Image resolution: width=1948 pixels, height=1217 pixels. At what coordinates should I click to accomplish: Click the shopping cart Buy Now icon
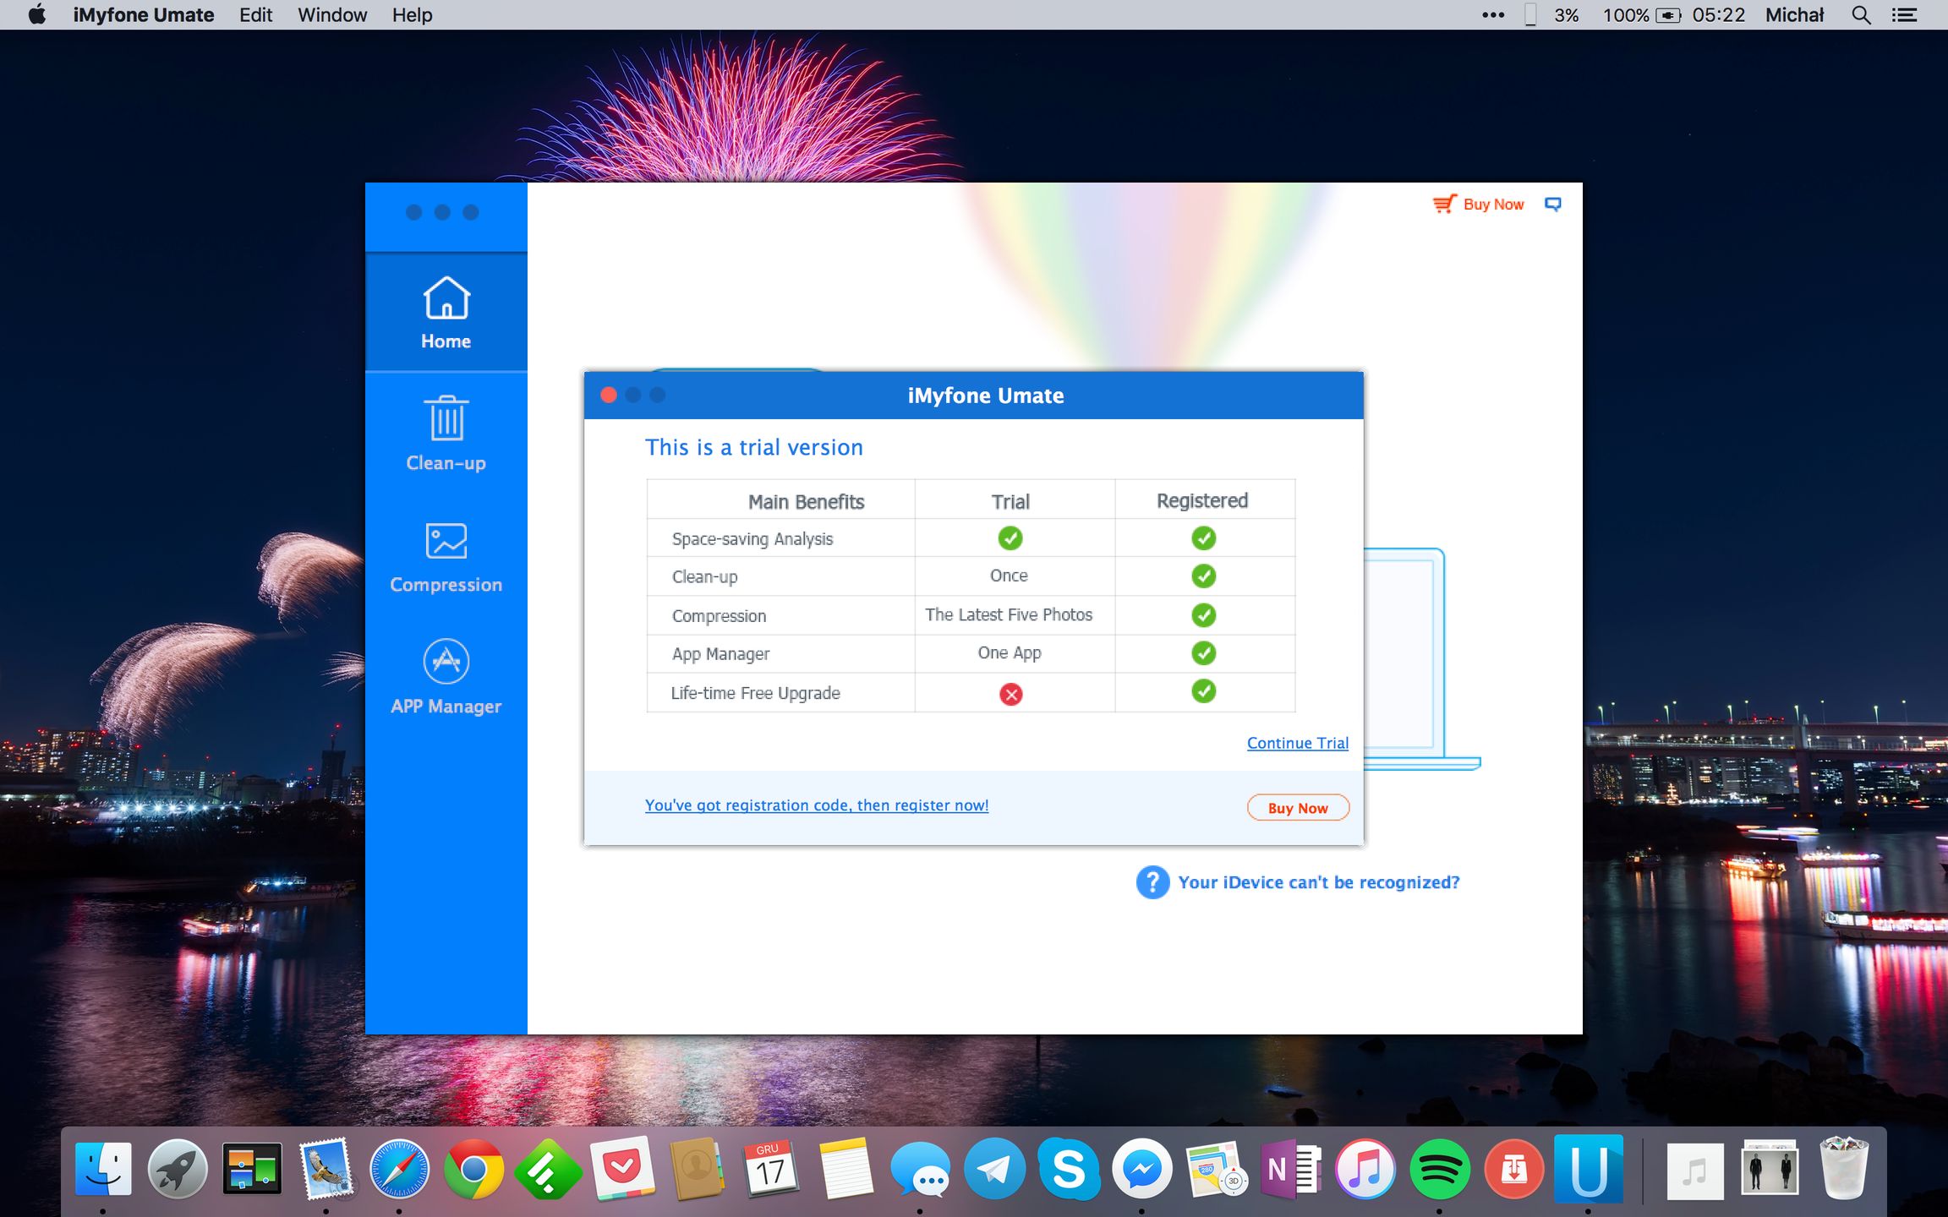pyautogui.click(x=1446, y=204)
